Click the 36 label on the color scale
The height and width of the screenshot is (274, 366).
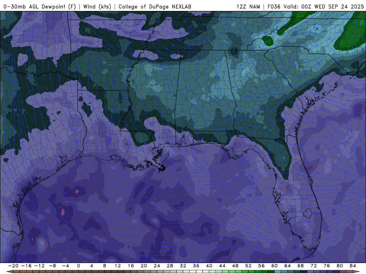[196, 266]
